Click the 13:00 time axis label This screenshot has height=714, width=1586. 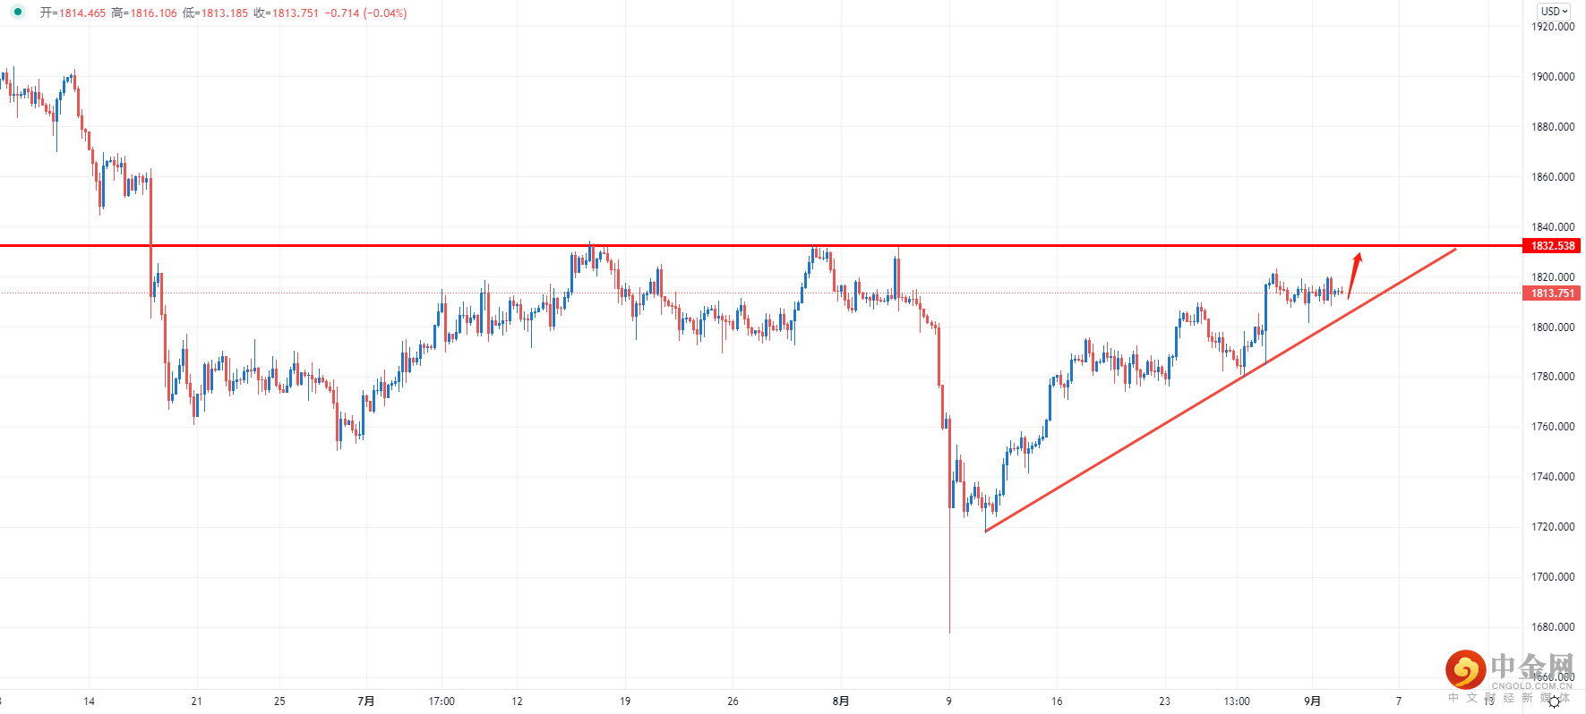1237,701
